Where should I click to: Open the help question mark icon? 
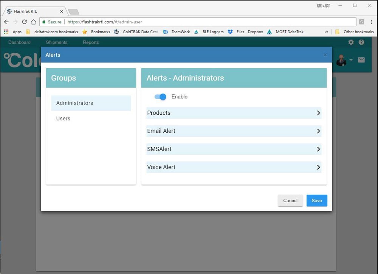pyautogui.click(x=361, y=42)
